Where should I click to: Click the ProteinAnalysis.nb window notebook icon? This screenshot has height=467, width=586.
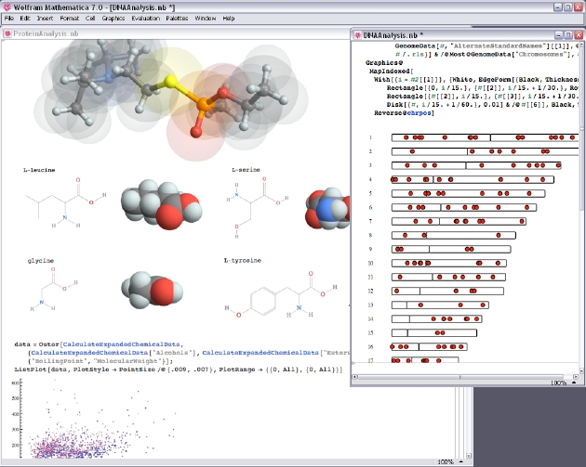click(7, 33)
